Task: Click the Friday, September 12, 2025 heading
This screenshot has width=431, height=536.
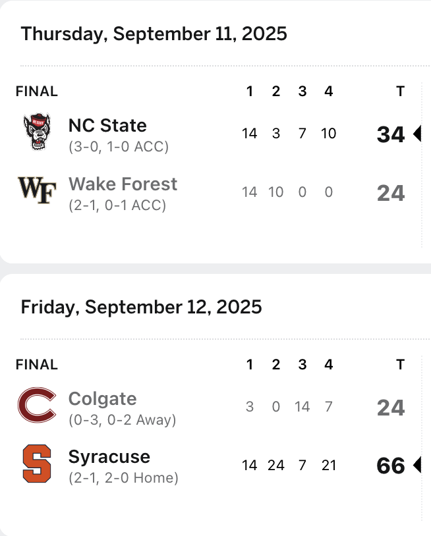Action: 141,307
